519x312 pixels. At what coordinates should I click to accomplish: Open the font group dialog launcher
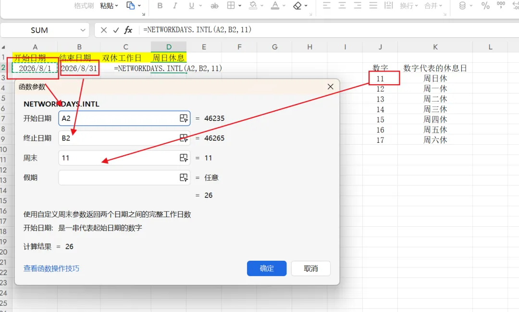[x=310, y=14]
